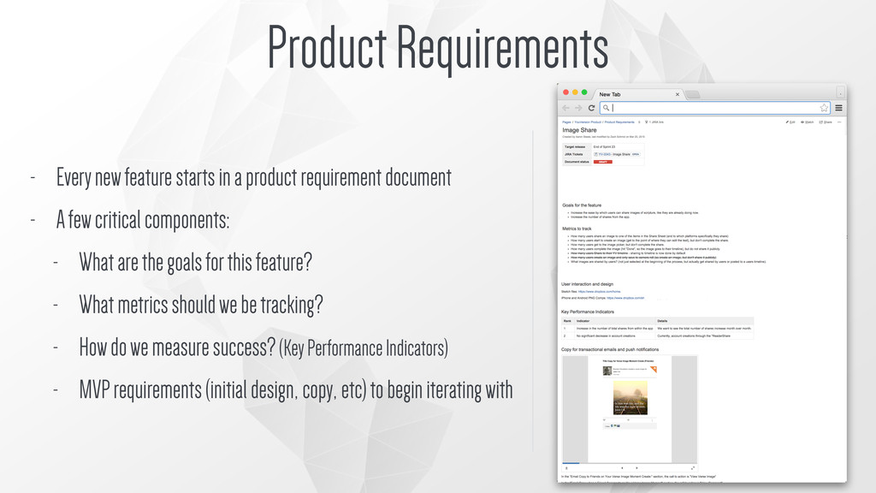This screenshot has width=876, height=493.
Task: Click the Share page button
Action: pos(826,122)
